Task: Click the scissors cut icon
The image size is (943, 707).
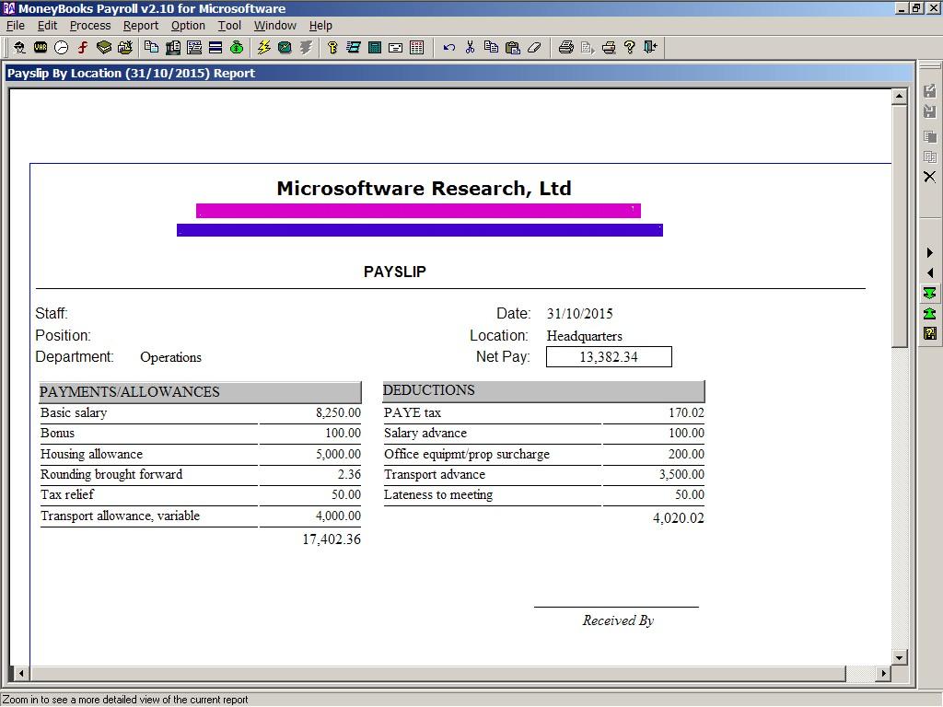Action: coord(470,47)
